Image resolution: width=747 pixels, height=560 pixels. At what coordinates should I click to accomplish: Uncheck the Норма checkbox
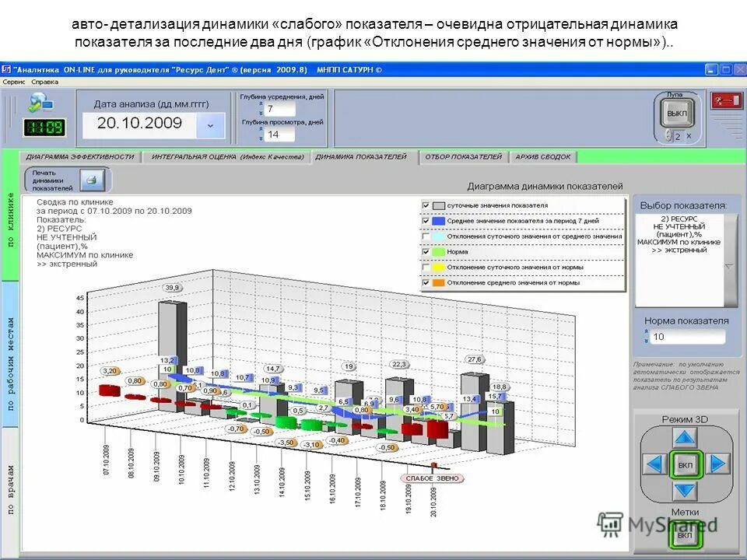pyautogui.click(x=426, y=252)
